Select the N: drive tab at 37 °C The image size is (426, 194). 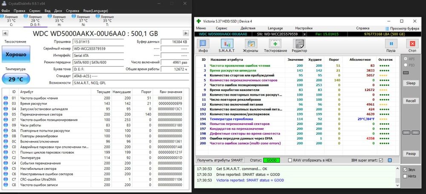tap(83, 20)
